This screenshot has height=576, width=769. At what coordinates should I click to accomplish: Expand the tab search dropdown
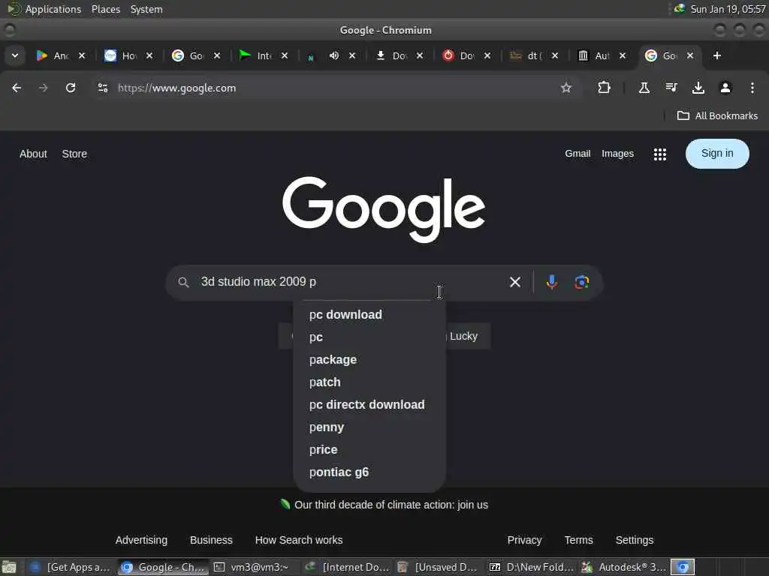(x=15, y=55)
